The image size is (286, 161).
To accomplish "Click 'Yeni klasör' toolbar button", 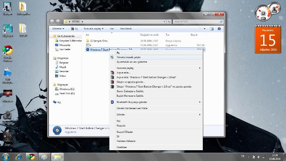I will coord(126,29).
